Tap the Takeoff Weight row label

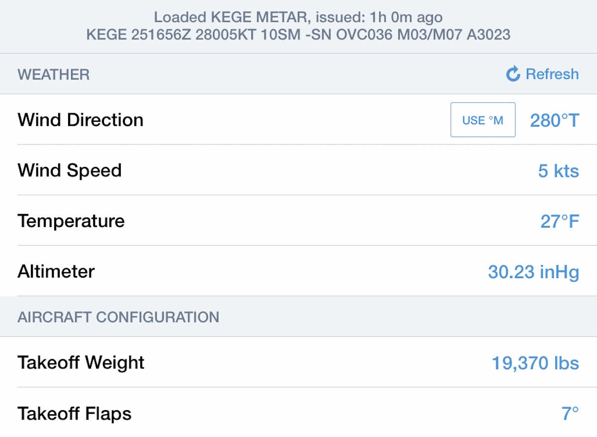(x=81, y=363)
